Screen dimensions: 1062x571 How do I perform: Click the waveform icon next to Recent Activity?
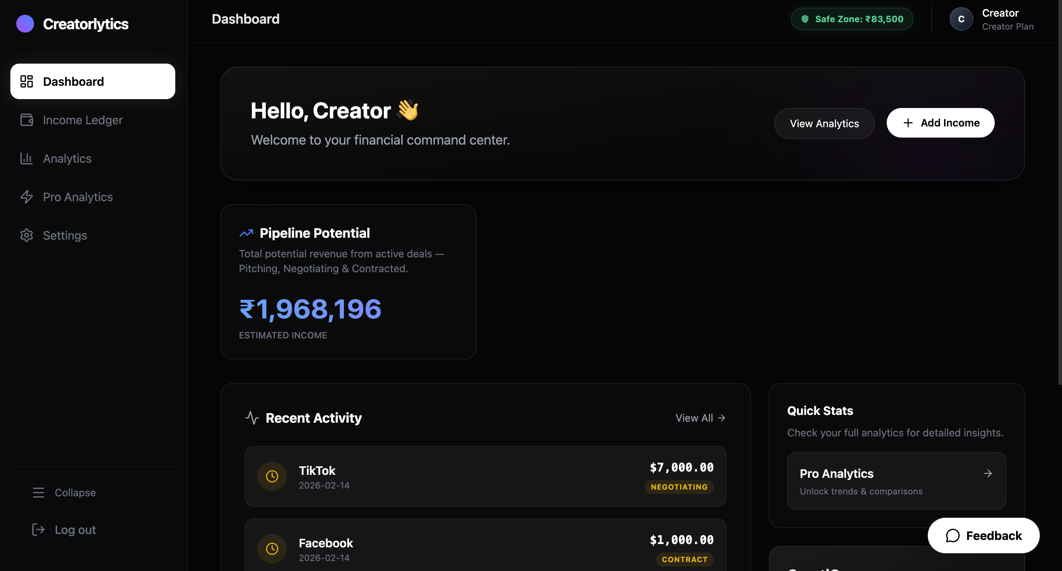pyautogui.click(x=252, y=418)
